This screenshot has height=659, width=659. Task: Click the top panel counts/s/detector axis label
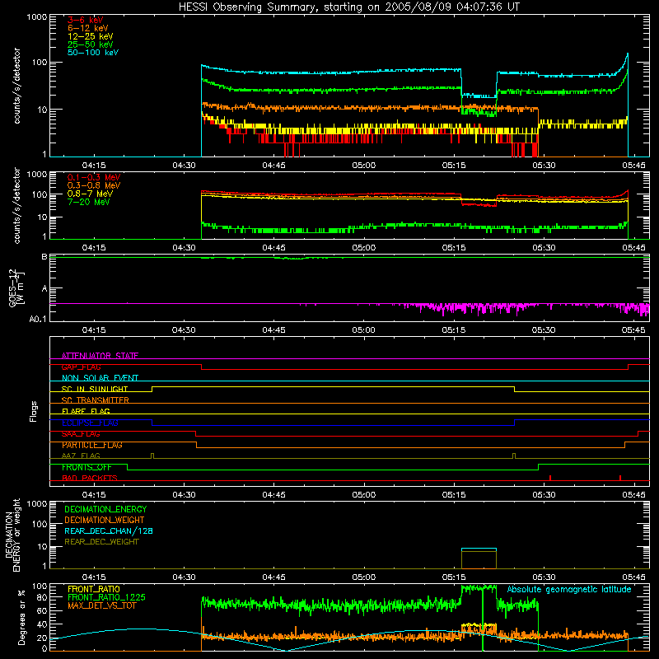point(16,86)
